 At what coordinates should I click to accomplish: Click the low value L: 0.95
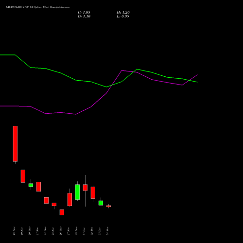click(x=123, y=17)
